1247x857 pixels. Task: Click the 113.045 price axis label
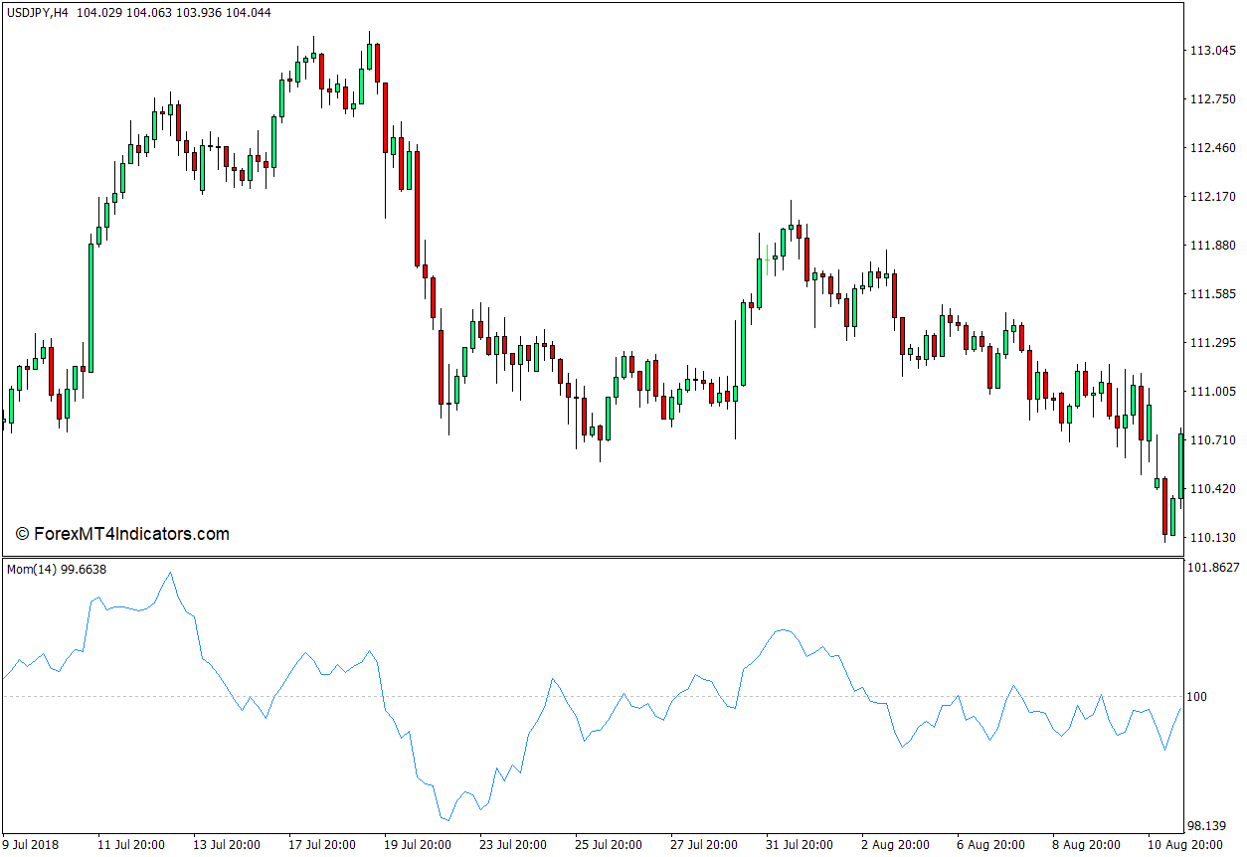[1211, 51]
